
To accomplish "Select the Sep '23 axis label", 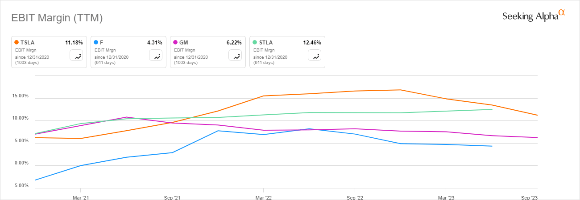I will pos(529,196).
